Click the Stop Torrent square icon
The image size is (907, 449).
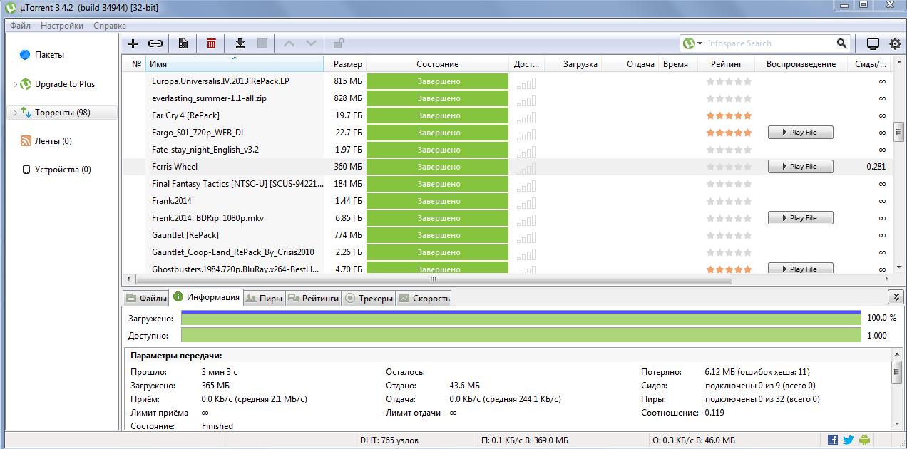262,43
